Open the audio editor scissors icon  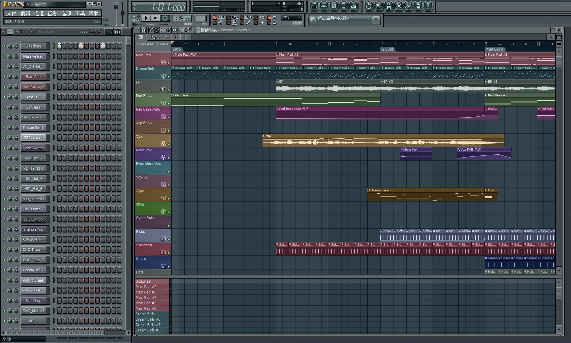coord(398,6)
